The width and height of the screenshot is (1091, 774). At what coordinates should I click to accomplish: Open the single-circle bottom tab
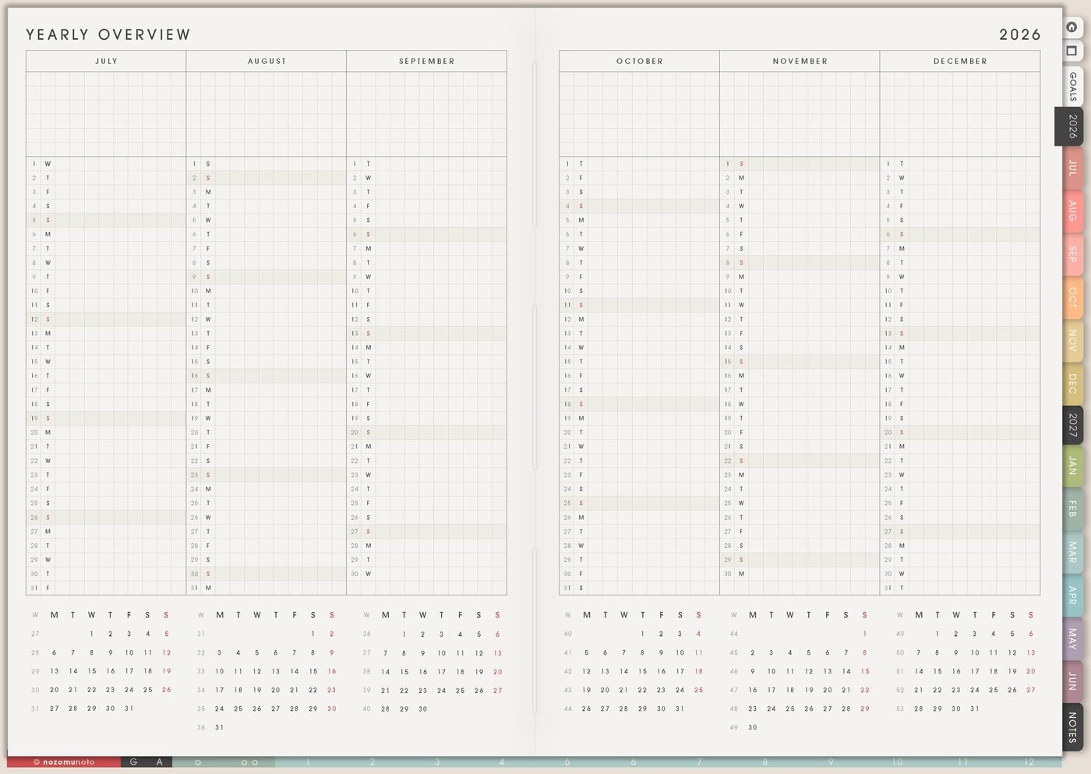coord(198,762)
